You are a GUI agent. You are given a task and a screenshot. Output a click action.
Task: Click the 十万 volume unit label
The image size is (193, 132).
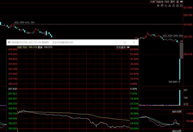186,105
